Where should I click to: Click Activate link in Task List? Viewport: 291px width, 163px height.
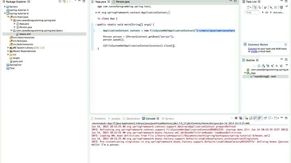[x=279, y=12]
